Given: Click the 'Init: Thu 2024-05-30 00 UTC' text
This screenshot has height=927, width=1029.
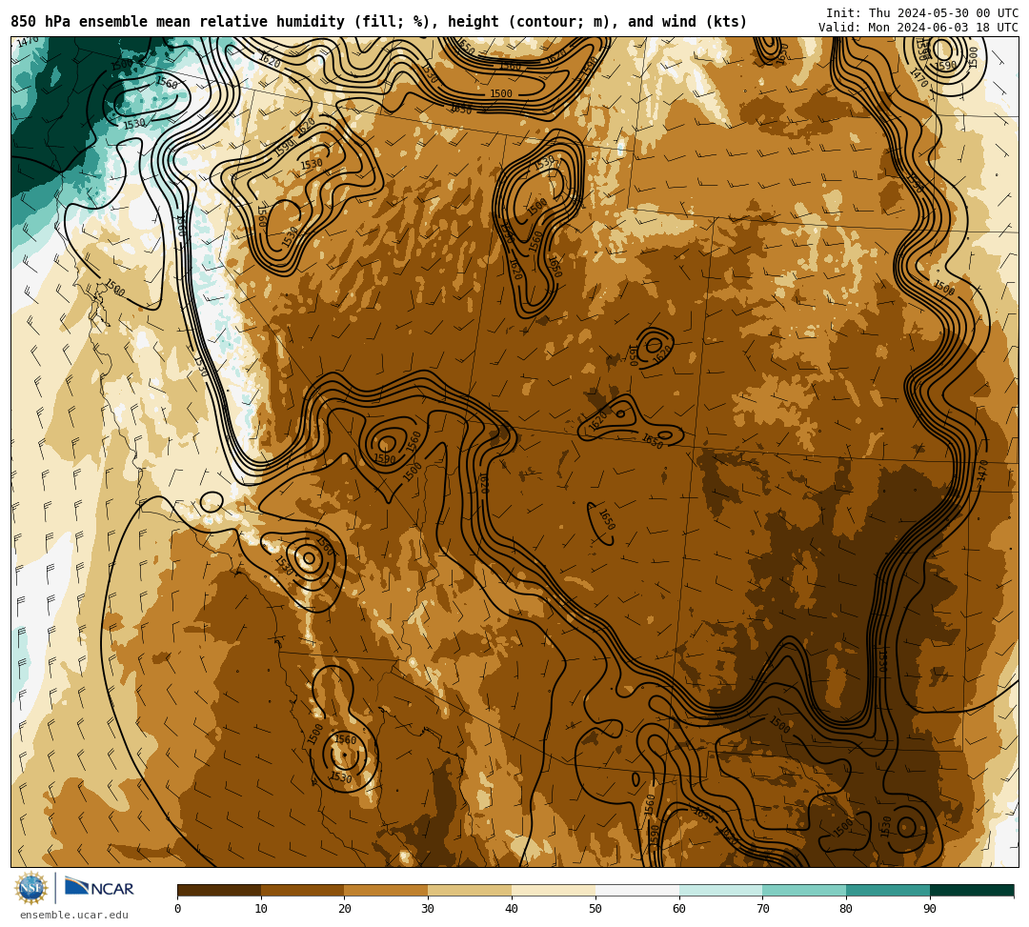Looking at the screenshot, I should pos(922,13).
